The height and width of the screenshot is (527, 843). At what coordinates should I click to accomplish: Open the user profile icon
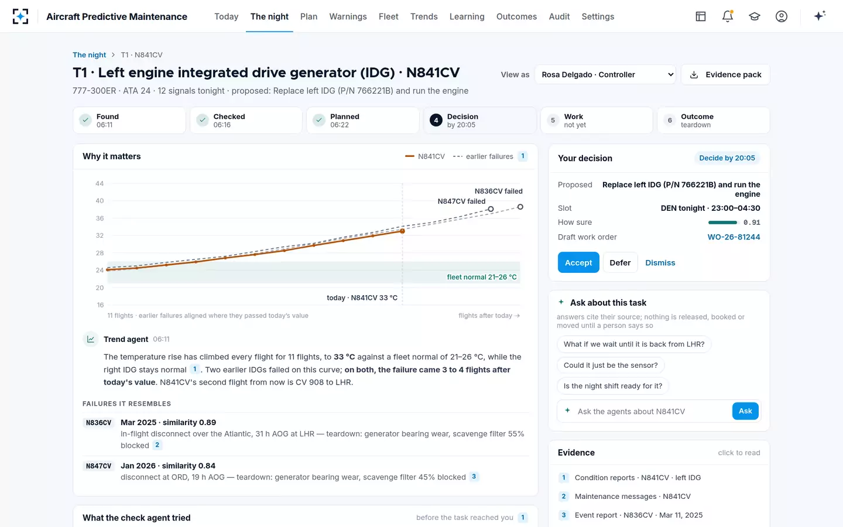tap(782, 16)
